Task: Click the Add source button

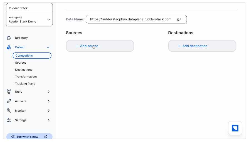Action: [100, 46]
